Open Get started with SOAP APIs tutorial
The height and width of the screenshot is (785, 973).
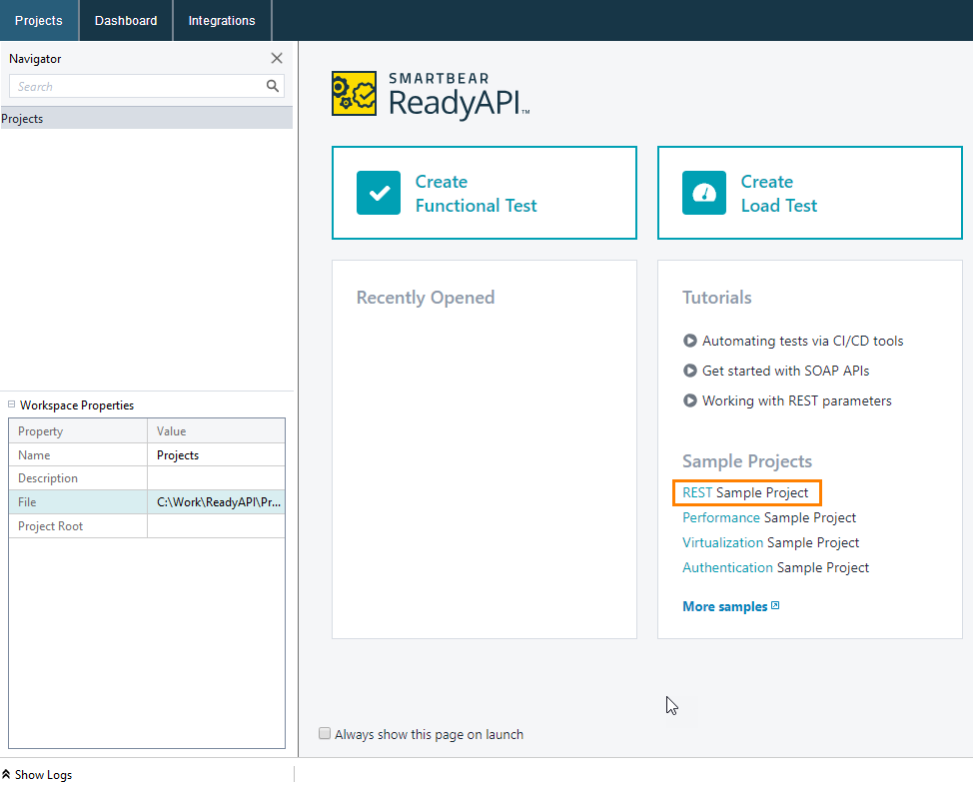tap(785, 371)
